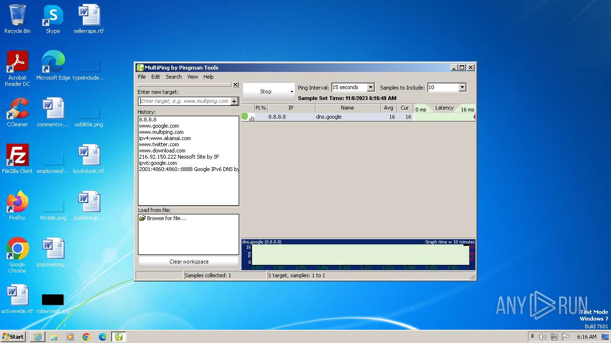The height and width of the screenshot is (343, 611).
Task: Open Skype desktop shortcut
Action: (x=53, y=19)
